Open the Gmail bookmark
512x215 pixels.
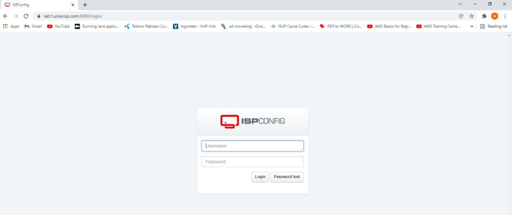pyautogui.click(x=33, y=26)
